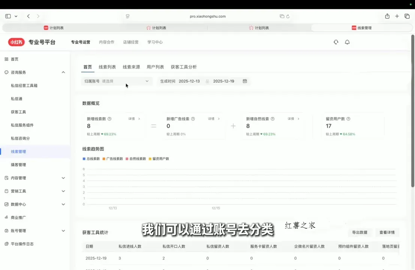Switch to the 线索列表 tab

[107, 67]
